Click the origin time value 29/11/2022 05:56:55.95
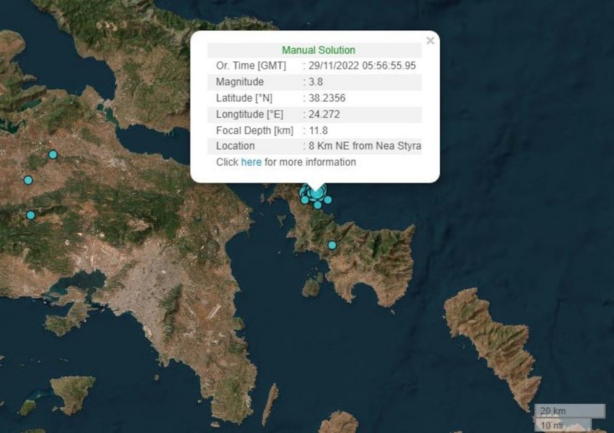Image resolution: width=614 pixels, height=433 pixels. [x=362, y=66]
